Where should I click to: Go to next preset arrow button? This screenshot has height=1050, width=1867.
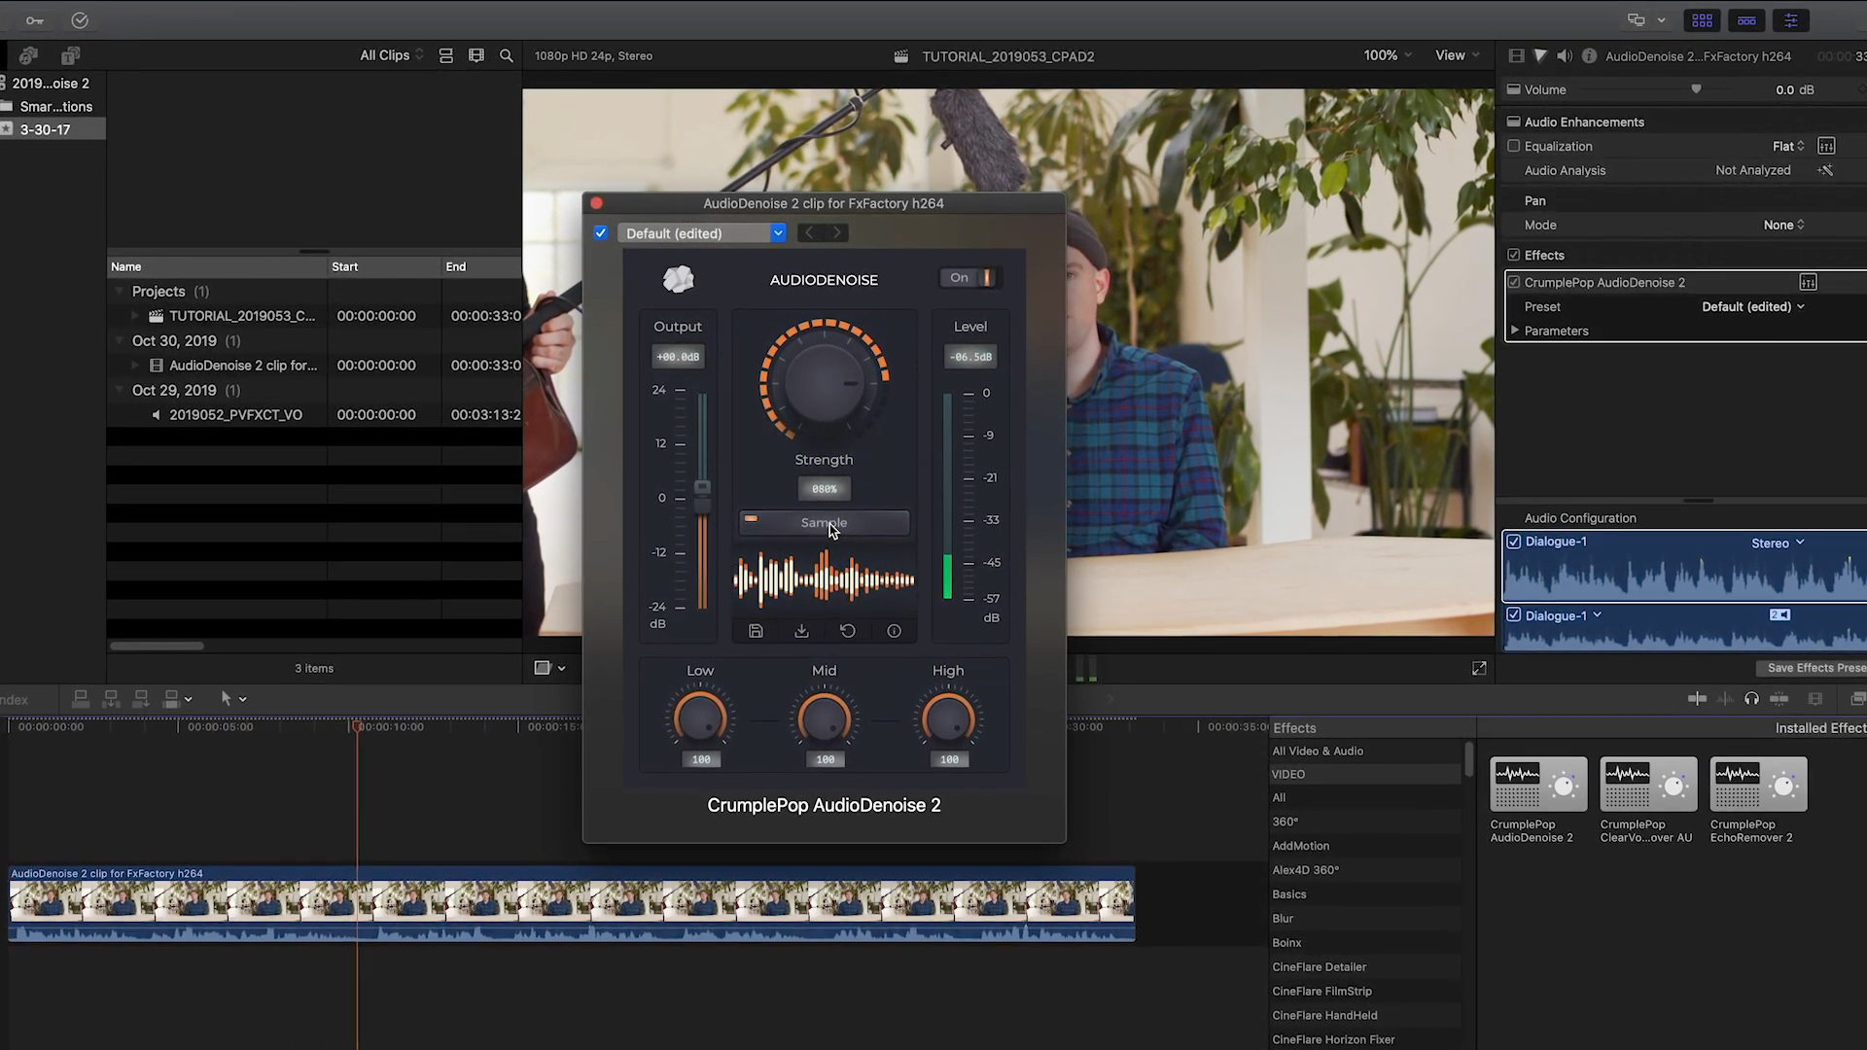[836, 232]
